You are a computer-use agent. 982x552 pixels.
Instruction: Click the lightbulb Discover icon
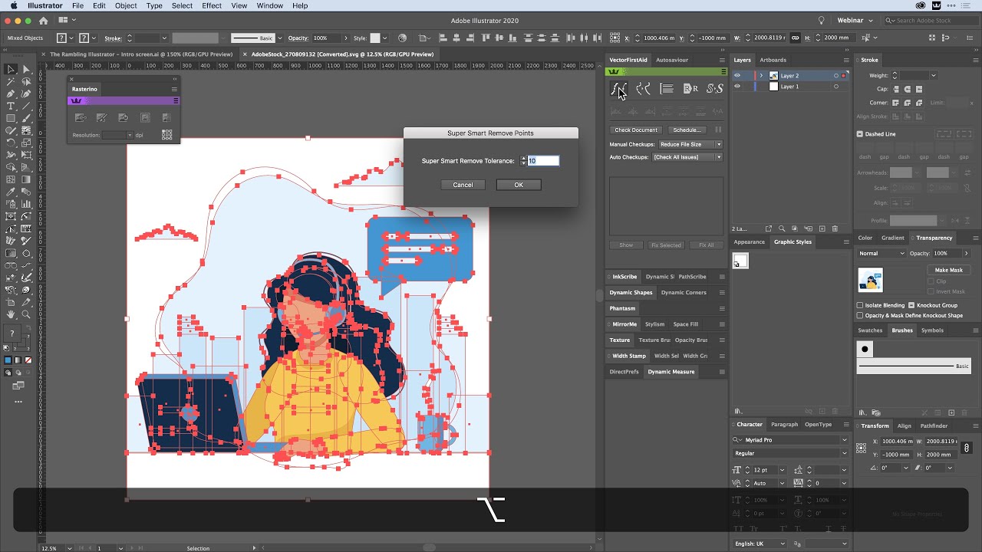(822, 21)
